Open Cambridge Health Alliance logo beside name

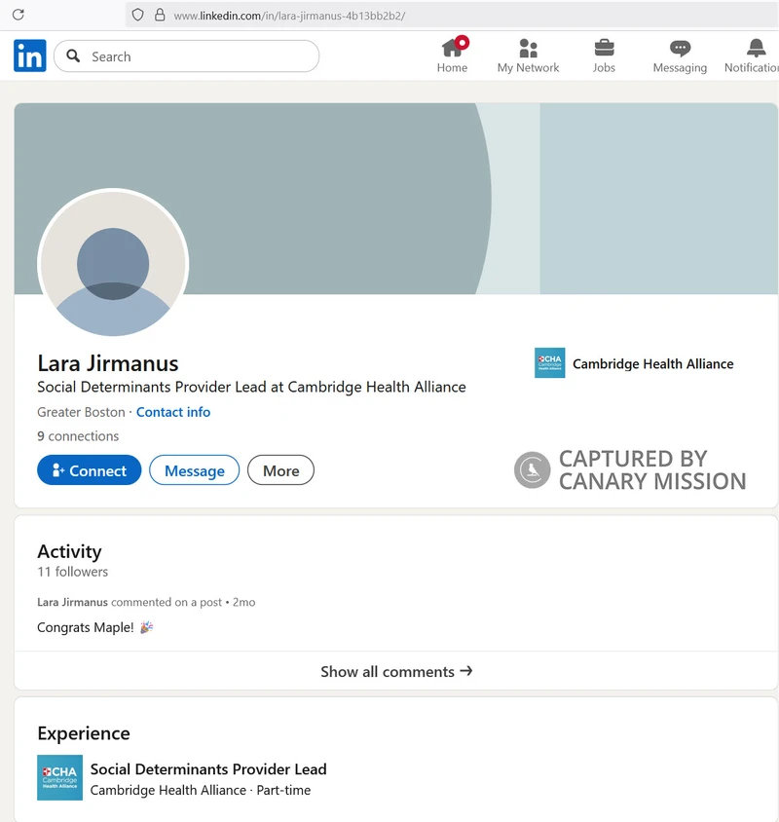pos(550,362)
